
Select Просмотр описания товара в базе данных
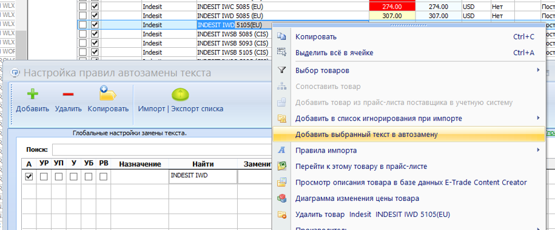tap(409, 182)
